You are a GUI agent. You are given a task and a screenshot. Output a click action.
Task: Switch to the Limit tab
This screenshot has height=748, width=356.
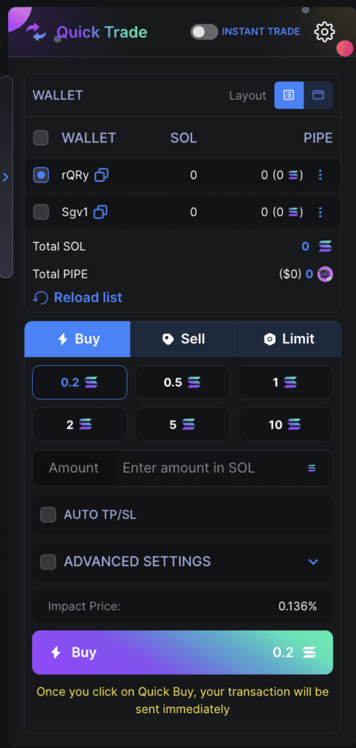click(x=288, y=339)
